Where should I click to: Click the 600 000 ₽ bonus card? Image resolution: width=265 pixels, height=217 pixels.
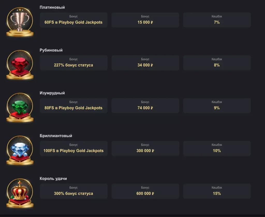145,191
